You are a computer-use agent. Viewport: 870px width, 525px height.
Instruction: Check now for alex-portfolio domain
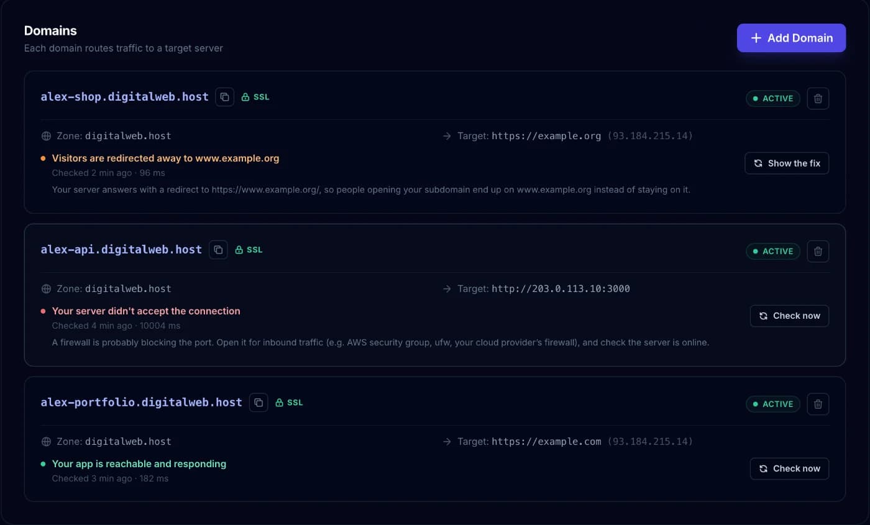[789, 468]
